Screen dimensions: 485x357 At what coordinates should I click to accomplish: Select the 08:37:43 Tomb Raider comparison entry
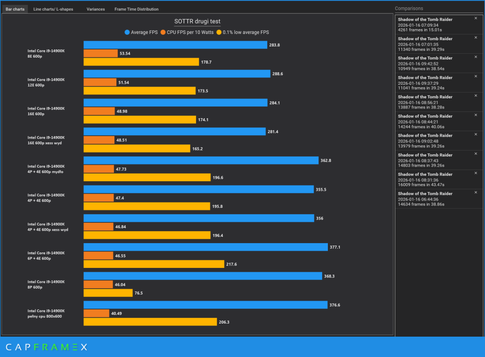[x=438, y=160]
